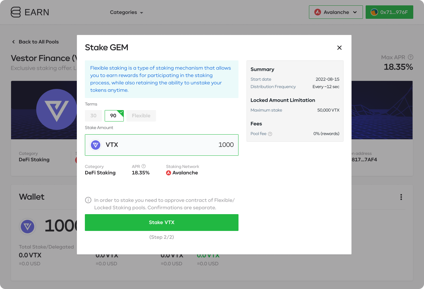Click the 'Total Stake/Delegated' label

pos(46,247)
